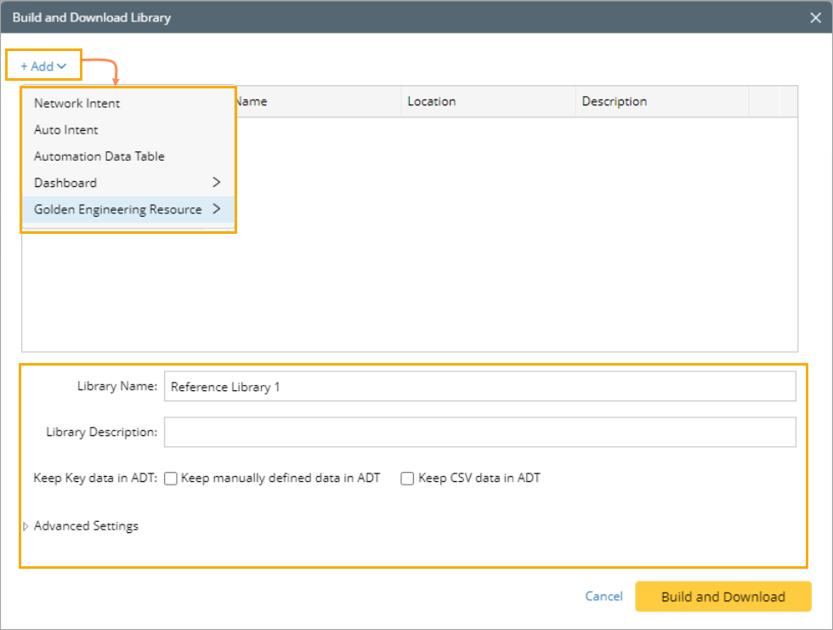Click the Cancel link

pos(603,597)
